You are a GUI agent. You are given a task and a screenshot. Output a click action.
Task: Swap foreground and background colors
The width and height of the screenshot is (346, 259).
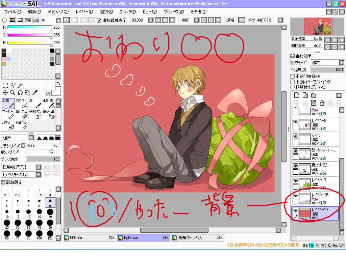[58, 84]
